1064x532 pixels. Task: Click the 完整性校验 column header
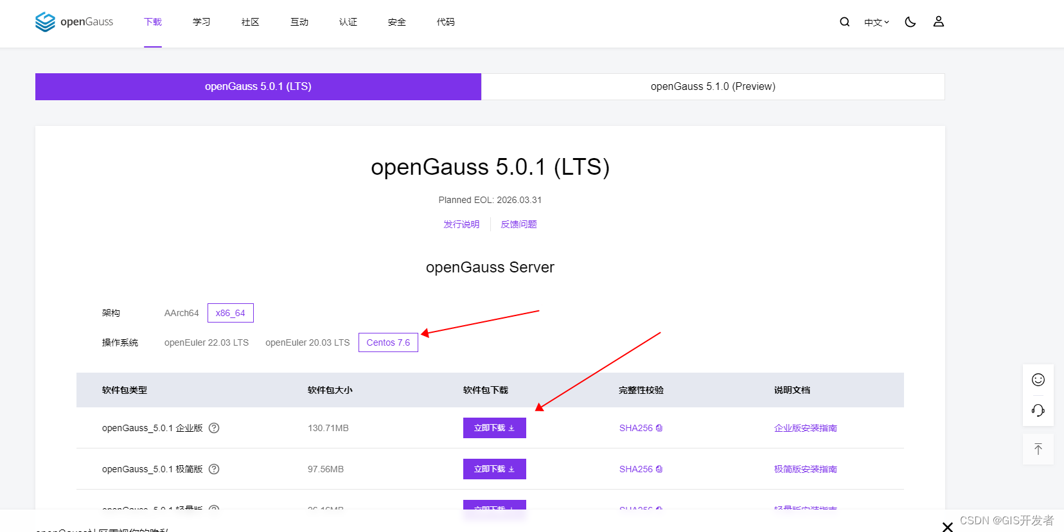tap(641, 390)
